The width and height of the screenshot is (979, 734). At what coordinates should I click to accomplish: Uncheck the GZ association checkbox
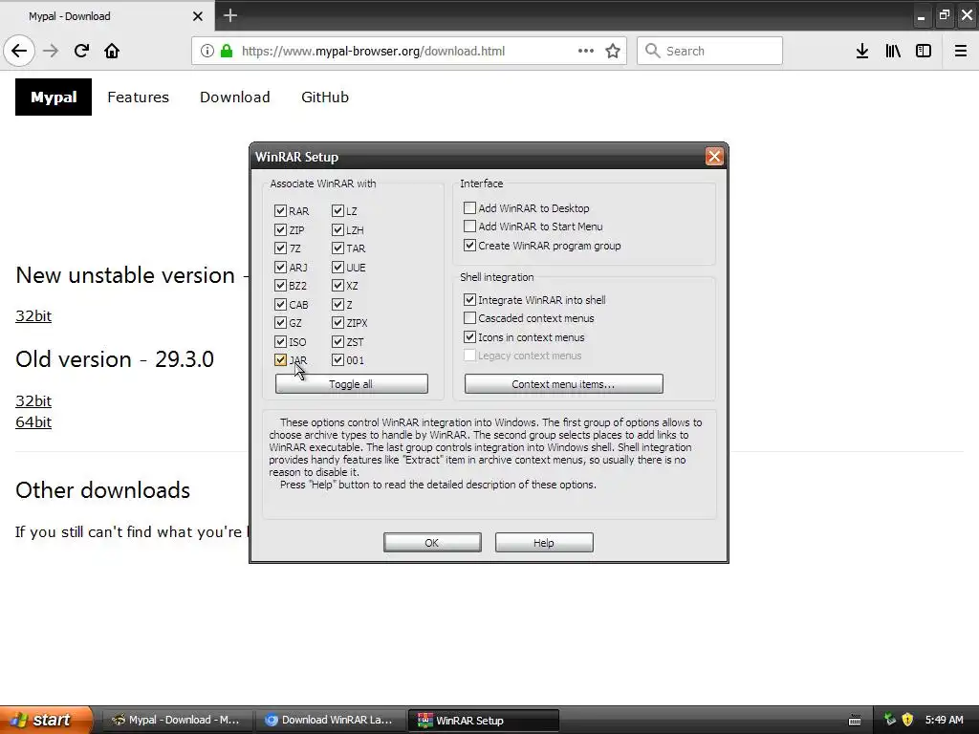coord(280,323)
